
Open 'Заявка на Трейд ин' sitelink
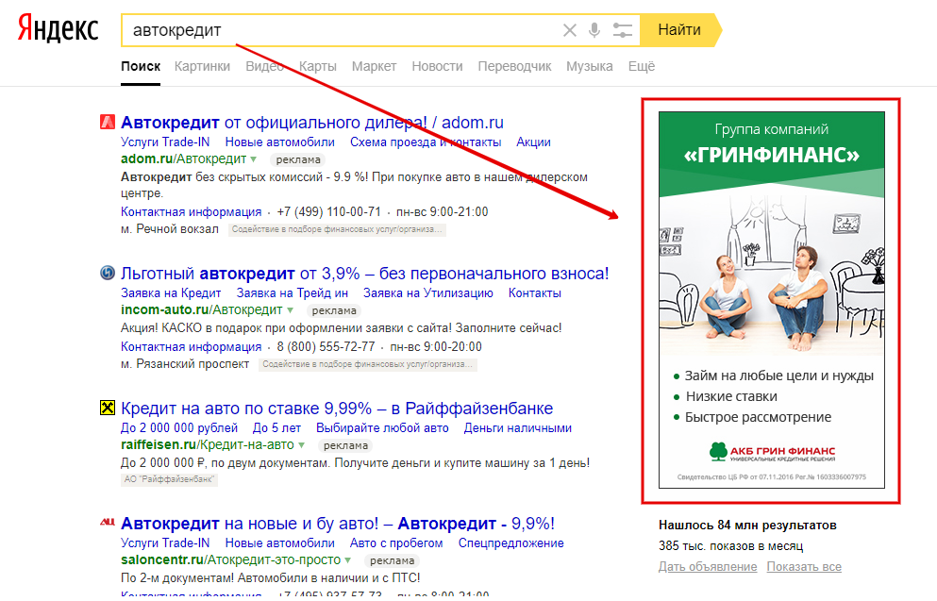coord(293,293)
